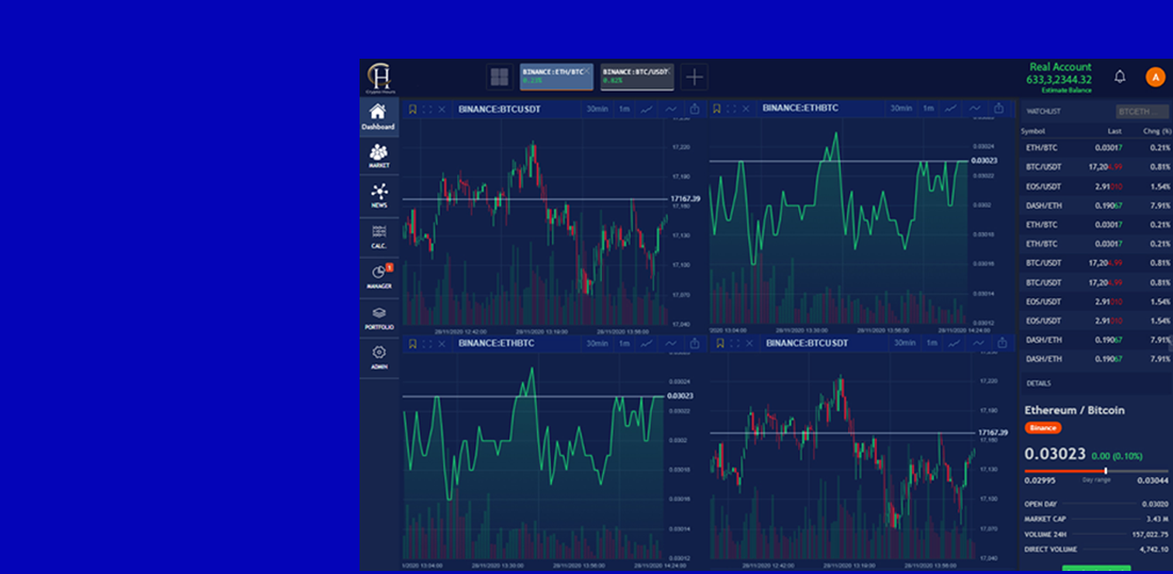Open 30min interval selector on top-left chart
This screenshot has height=574, width=1173.
596,109
